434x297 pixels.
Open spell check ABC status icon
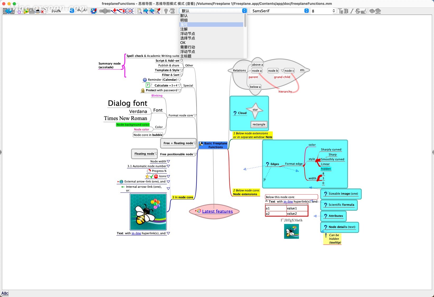coord(5,293)
